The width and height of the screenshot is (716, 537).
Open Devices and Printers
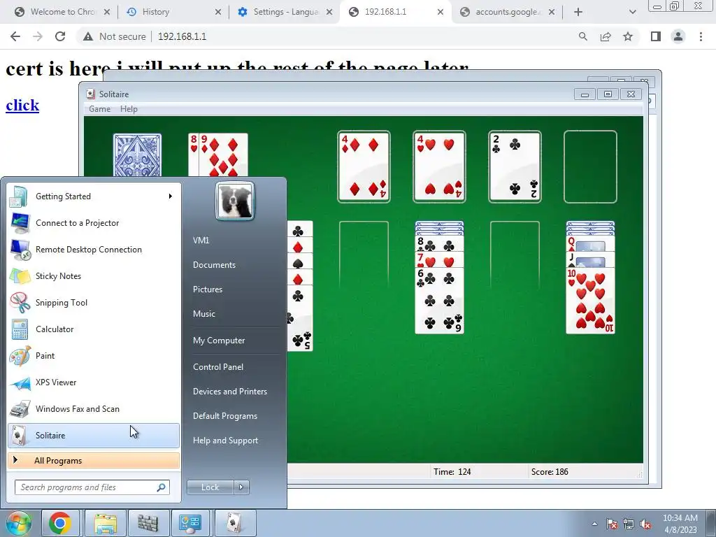pyautogui.click(x=229, y=392)
